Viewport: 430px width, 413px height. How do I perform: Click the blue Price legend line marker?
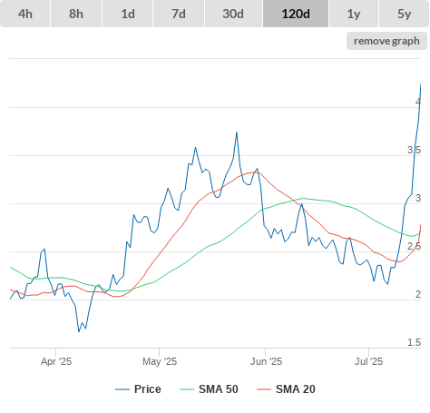click(122, 389)
